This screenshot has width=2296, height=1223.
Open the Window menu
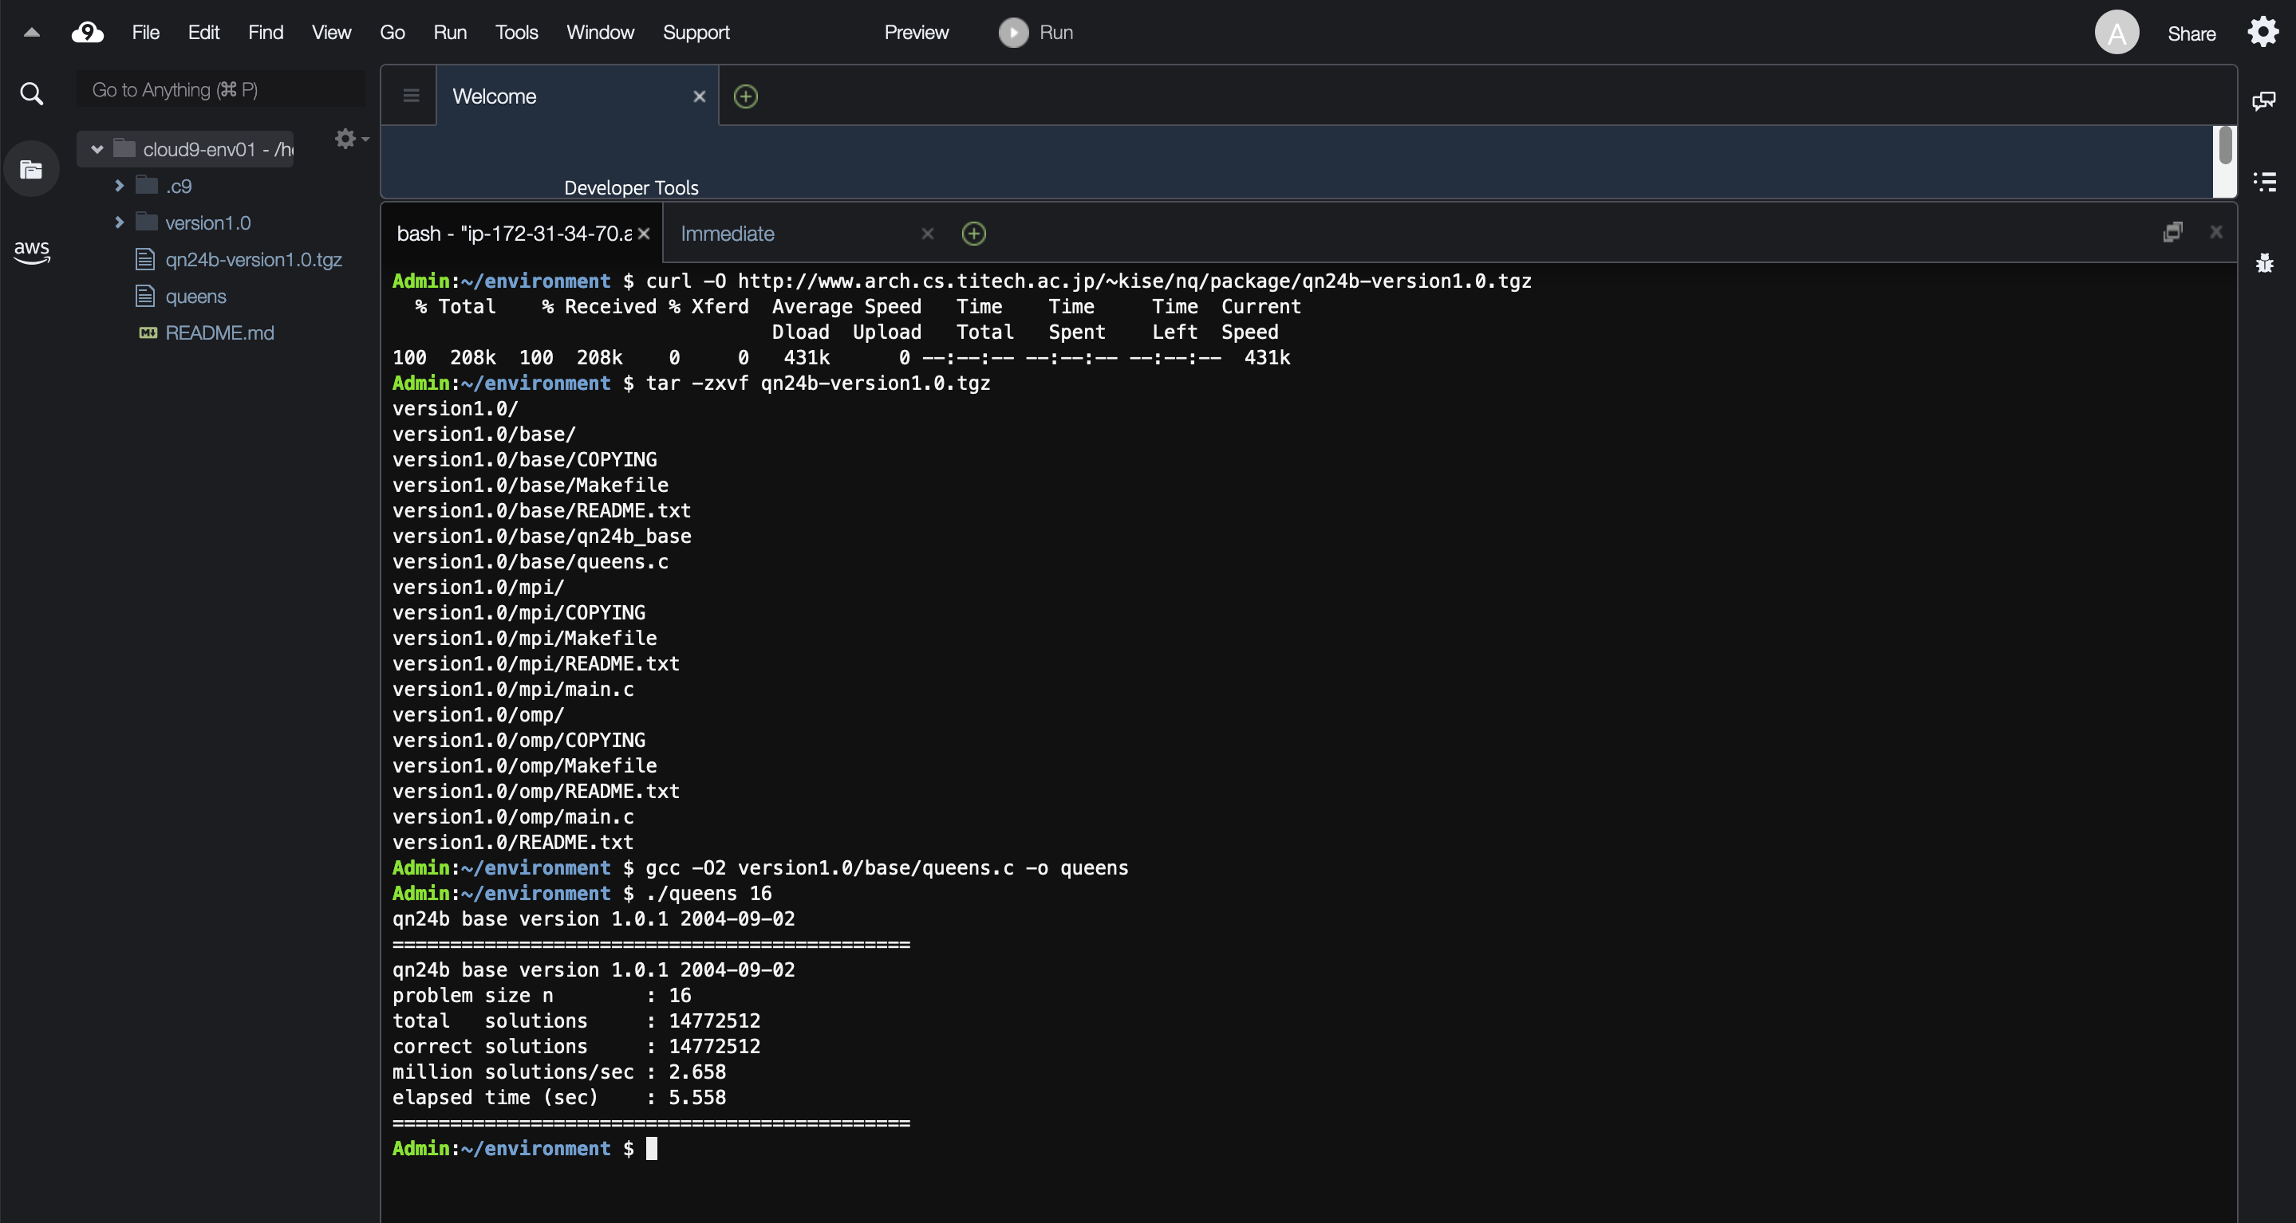pos(600,33)
